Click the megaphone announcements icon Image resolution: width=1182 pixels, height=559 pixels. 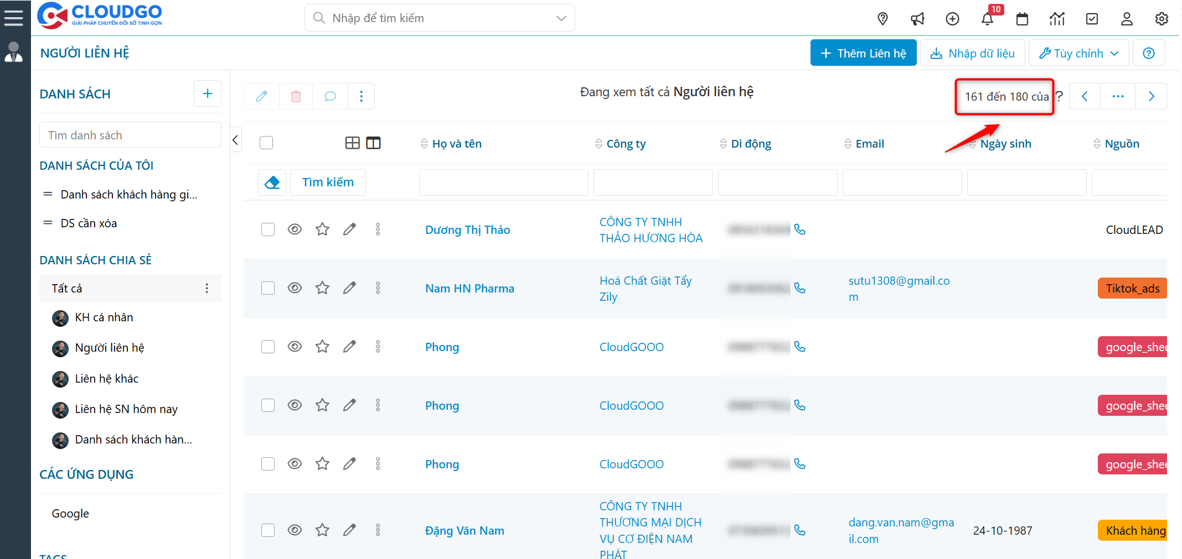click(917, 19)
